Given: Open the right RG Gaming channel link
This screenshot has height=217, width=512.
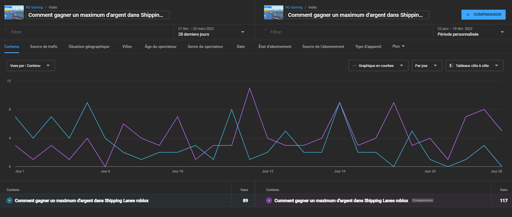Looking at the screenshot, I should [294, 7].
